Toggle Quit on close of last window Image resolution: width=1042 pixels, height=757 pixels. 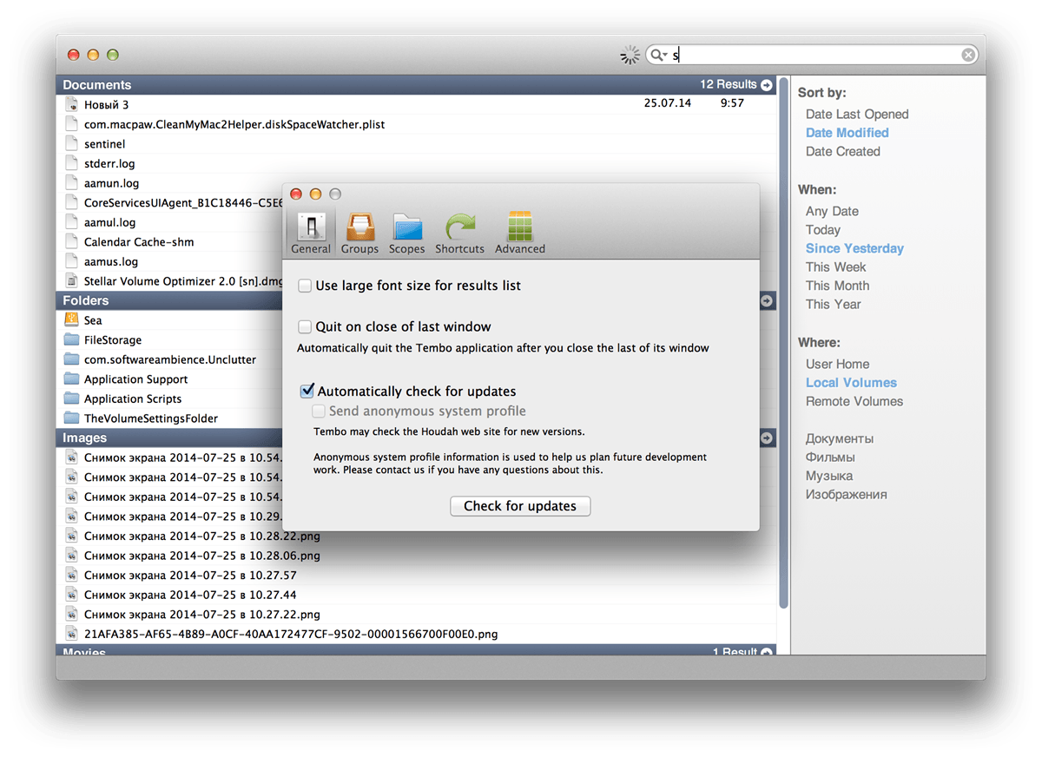pyautogui.click(x=305, y=327)
